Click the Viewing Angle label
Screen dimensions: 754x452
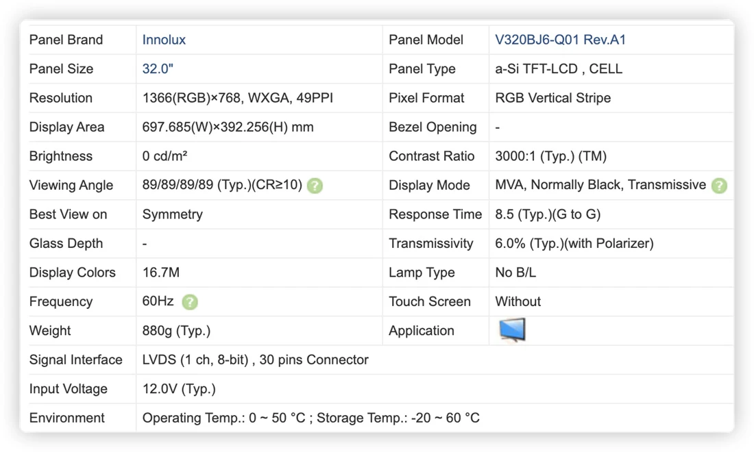(71, 186)
